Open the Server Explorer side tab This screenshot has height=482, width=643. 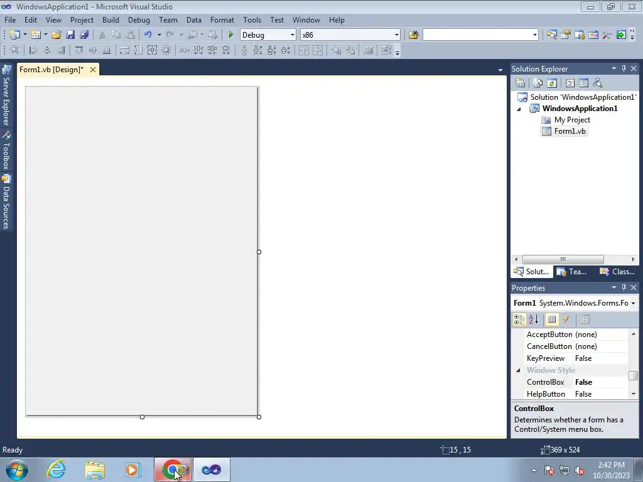click(6, 96)
